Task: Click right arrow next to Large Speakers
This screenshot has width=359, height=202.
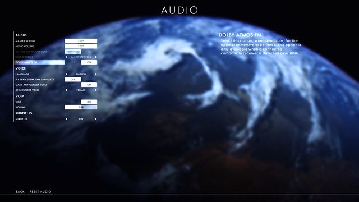Action: (95, 57)
